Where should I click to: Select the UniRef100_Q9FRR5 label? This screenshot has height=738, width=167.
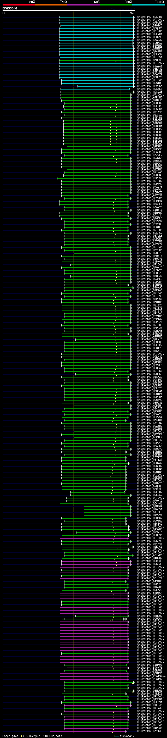[x=150, y=146]
